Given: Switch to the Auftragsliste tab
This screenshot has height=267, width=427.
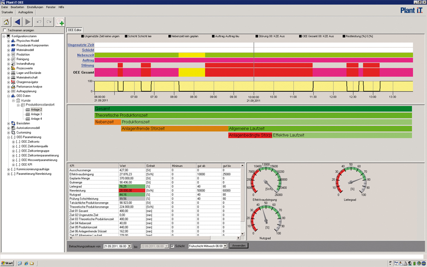Looking at the screenshot, I should pyautogui.click(x=25, y=12).
